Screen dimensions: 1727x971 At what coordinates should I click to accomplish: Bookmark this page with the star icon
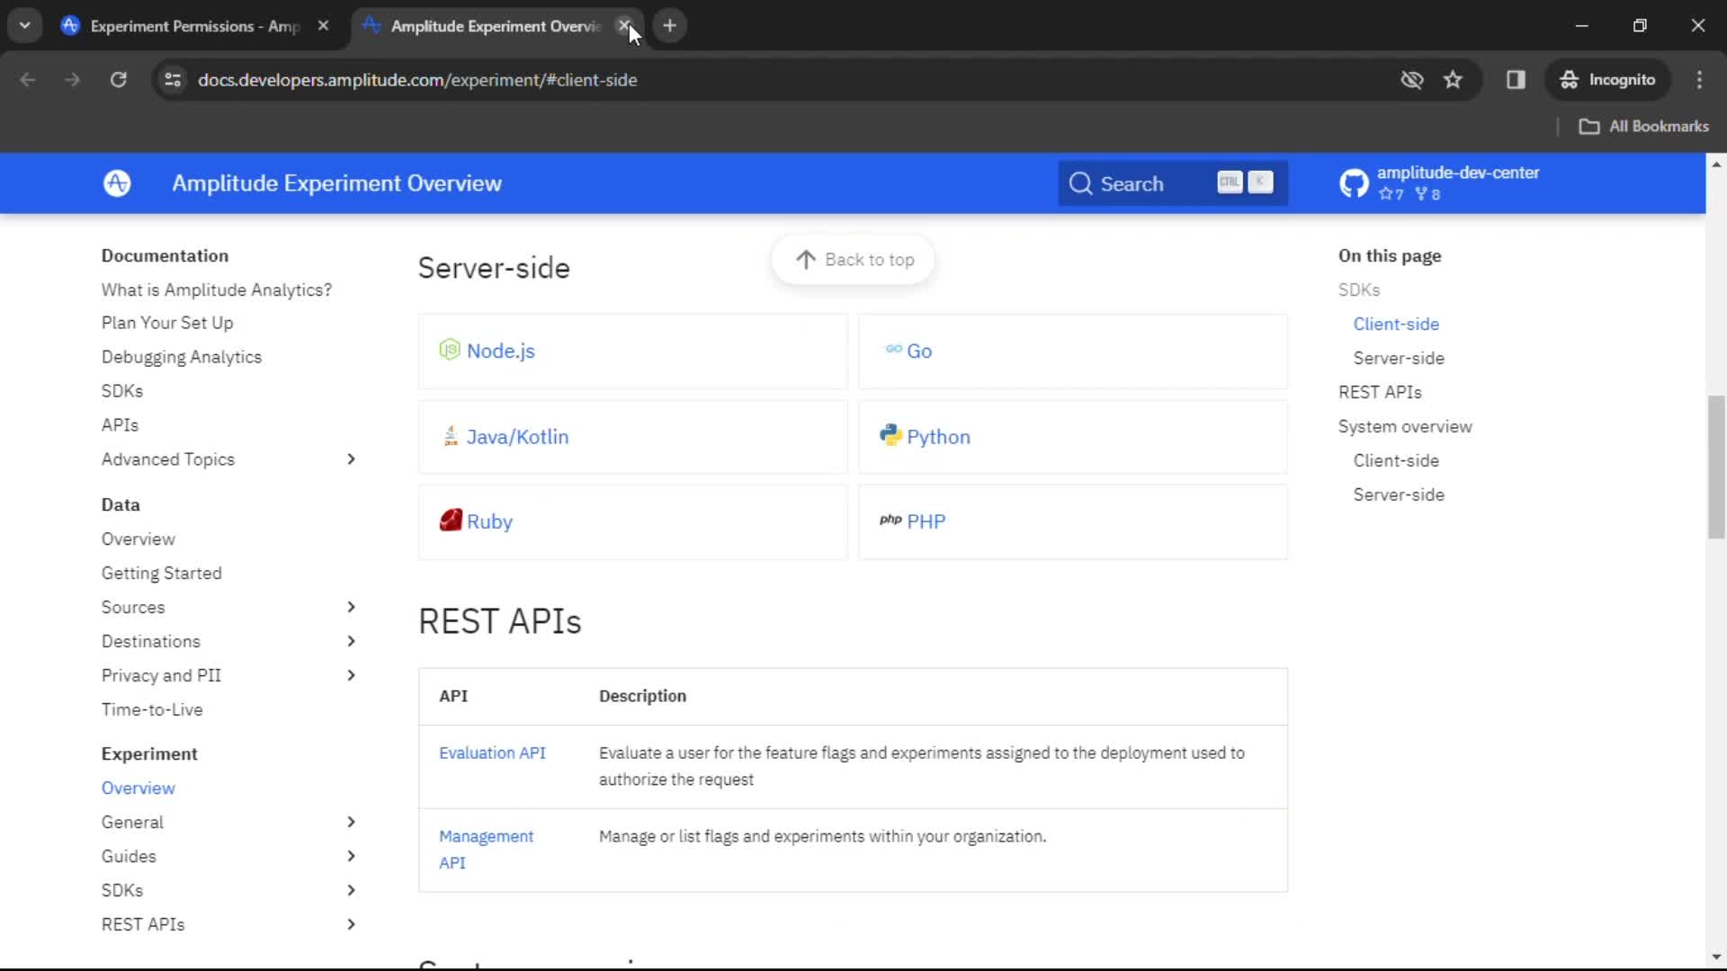coord(1453,80)
